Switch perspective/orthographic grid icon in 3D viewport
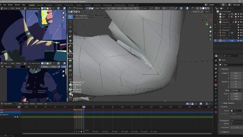 tap(210, 40)
